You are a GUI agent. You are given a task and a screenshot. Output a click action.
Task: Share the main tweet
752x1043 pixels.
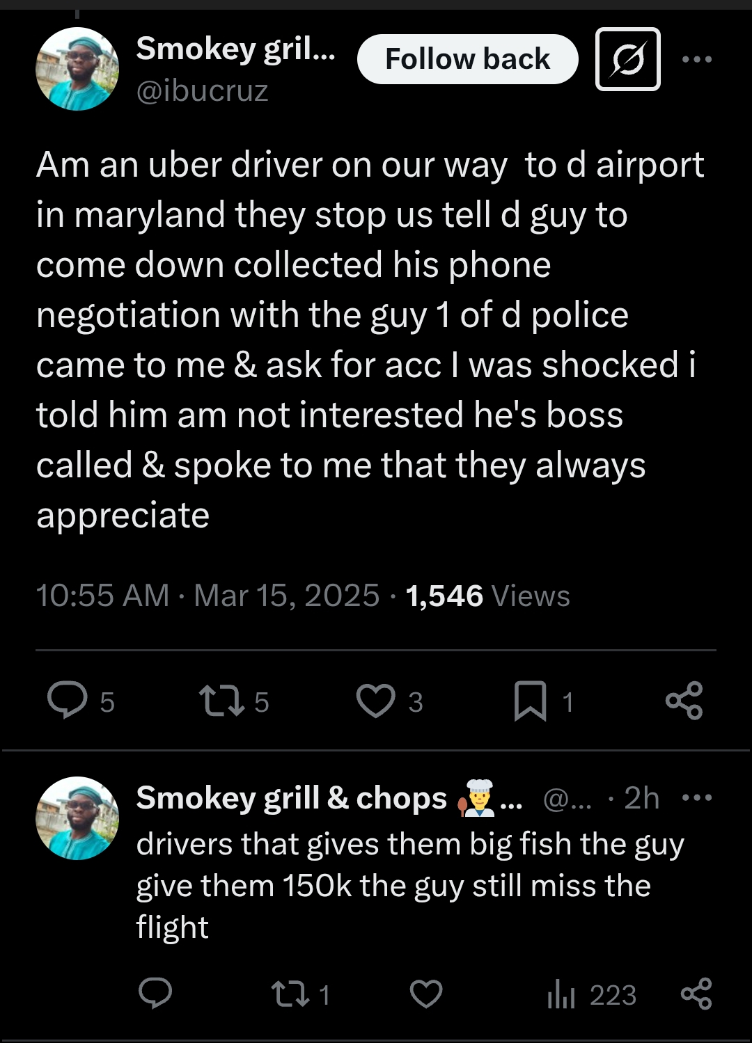point(684,700)
